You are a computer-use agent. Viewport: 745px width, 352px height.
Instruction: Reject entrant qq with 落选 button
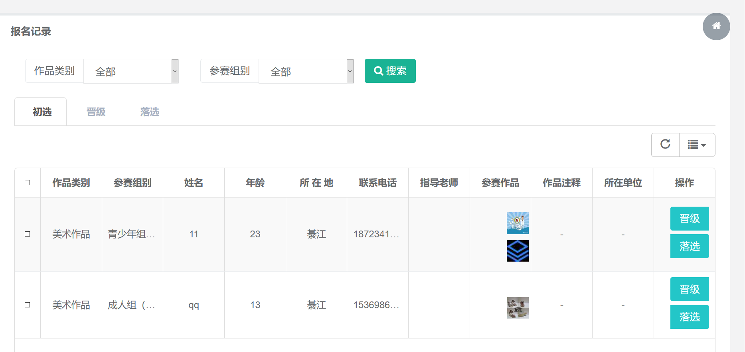pyautogui.click(x=689, y=317)
